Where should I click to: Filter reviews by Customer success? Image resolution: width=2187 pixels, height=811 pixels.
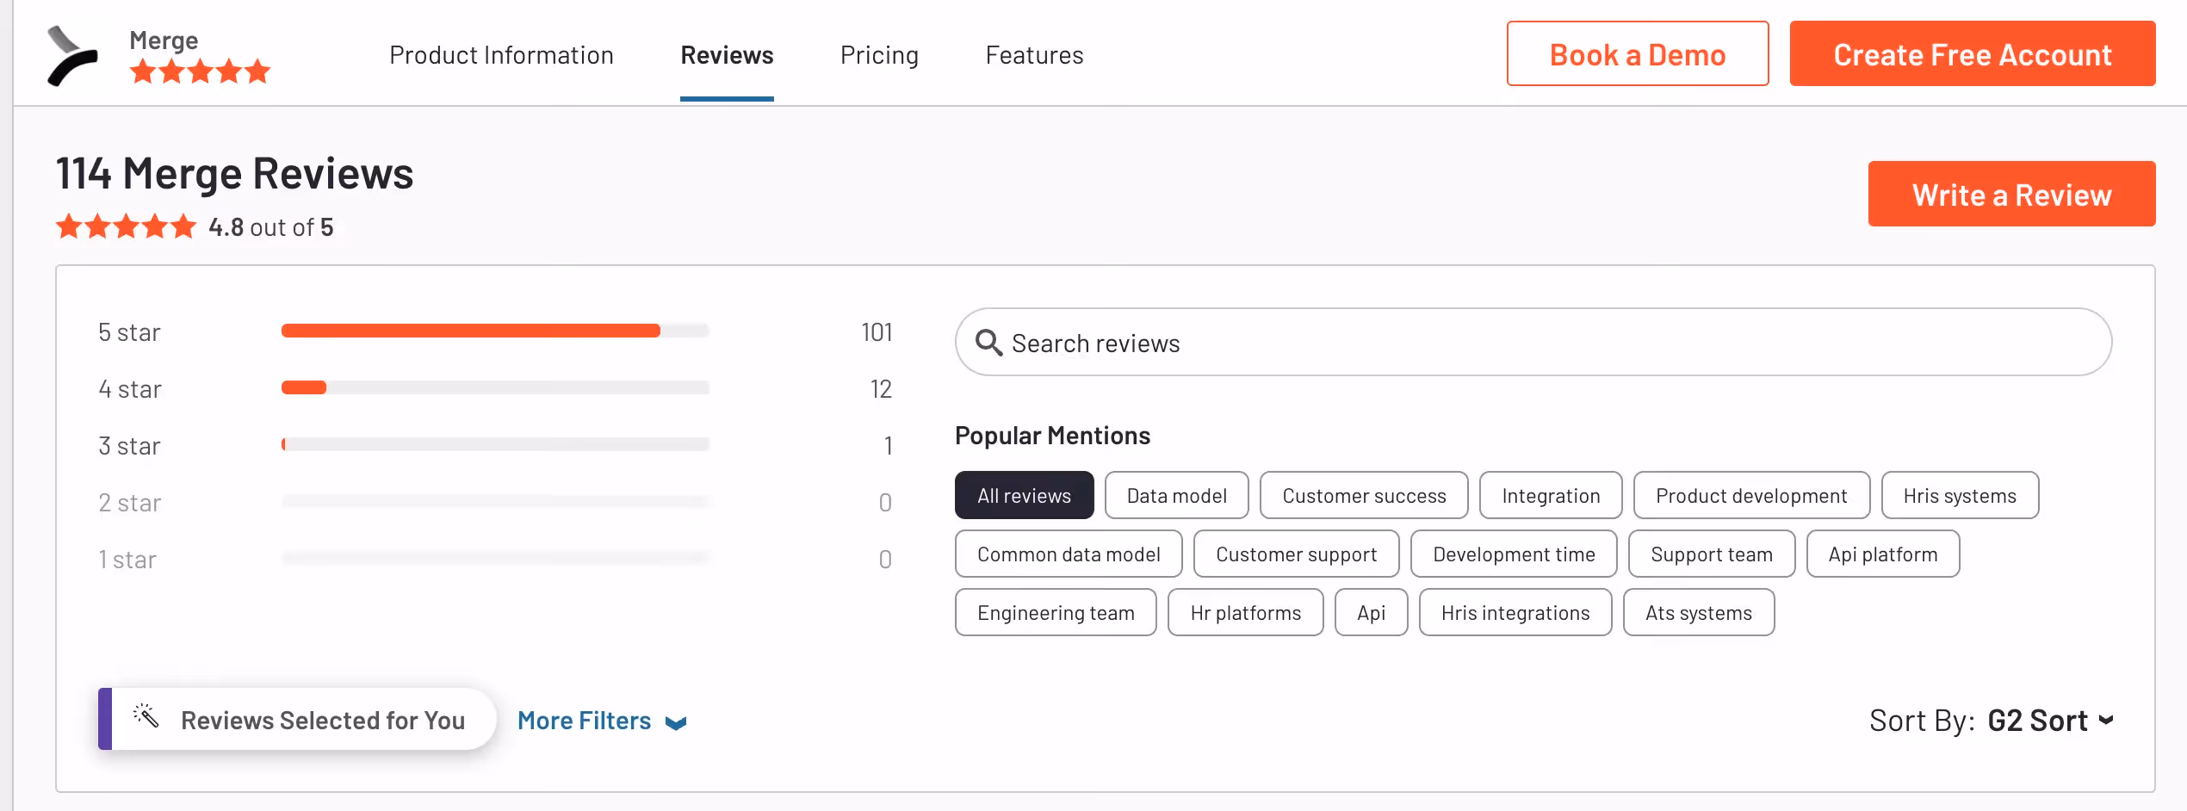click(x=1364, y=495)
